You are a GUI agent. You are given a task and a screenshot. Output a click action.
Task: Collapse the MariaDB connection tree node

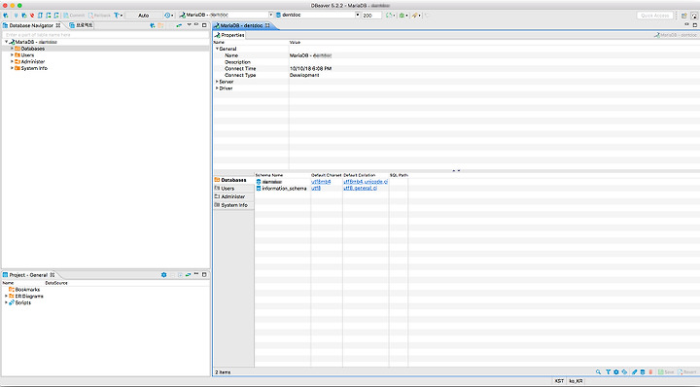(x=6, y=42)
